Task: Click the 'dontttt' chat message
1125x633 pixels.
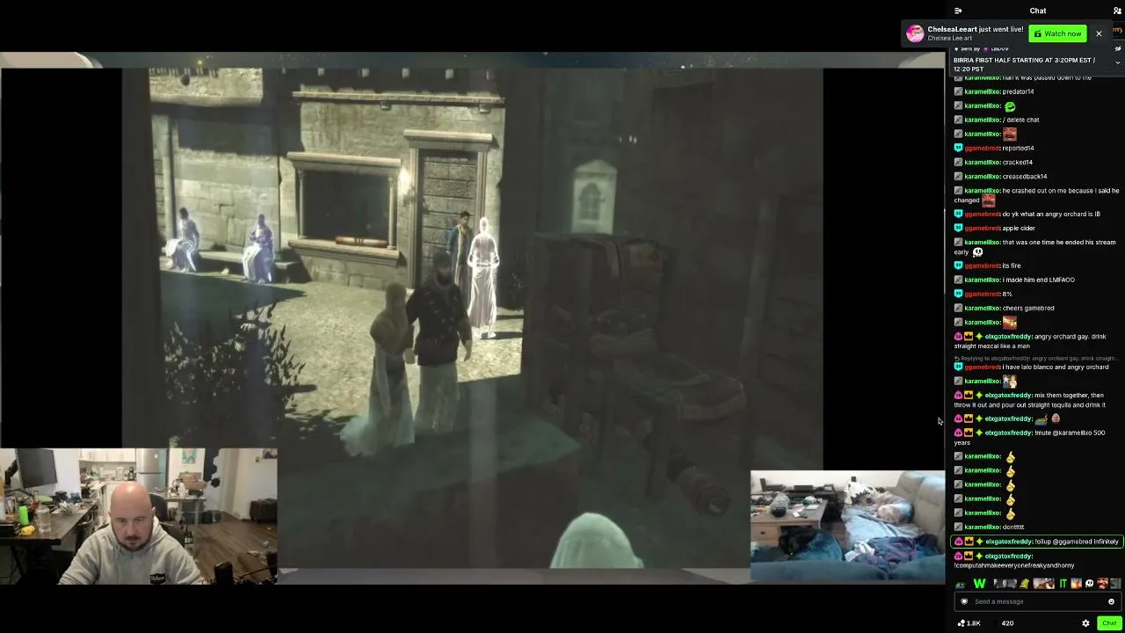Action: 1013,527
